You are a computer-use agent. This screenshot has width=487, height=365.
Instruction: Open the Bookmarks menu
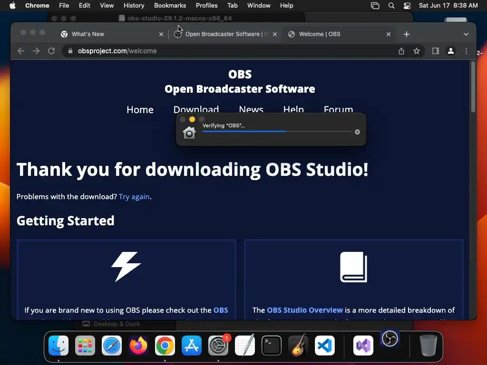coord(170,6)
